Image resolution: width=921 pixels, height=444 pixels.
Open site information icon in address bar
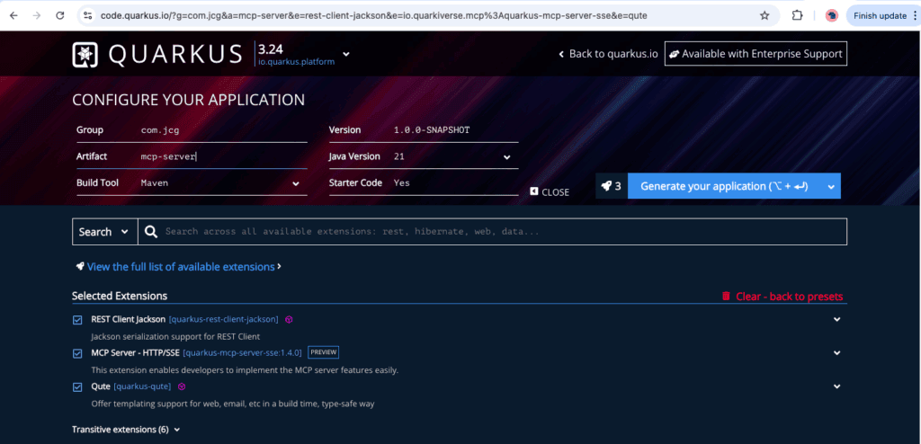tap(87, 16)
